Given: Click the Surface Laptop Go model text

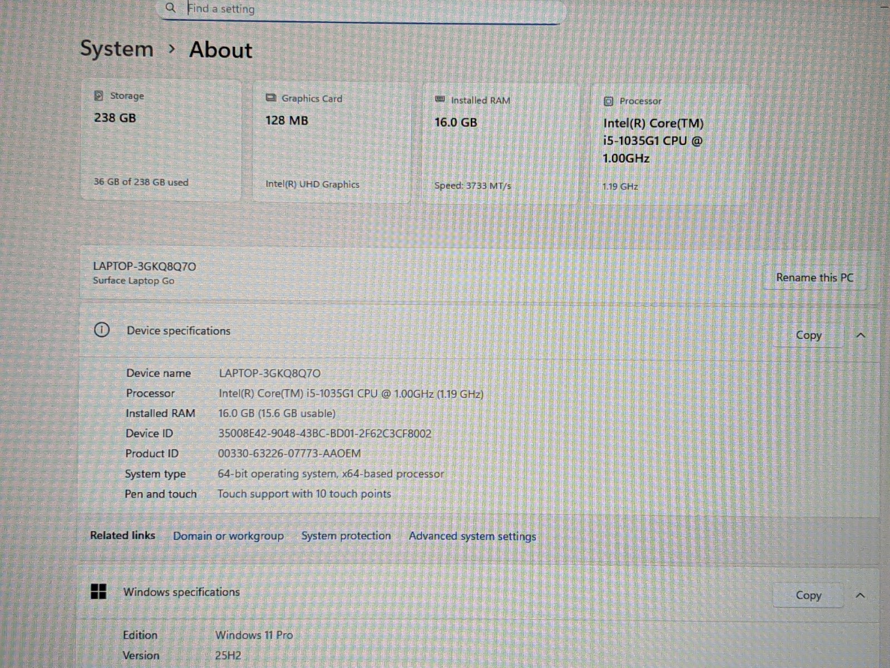Looking at the screenshot, I should point(133,281).
